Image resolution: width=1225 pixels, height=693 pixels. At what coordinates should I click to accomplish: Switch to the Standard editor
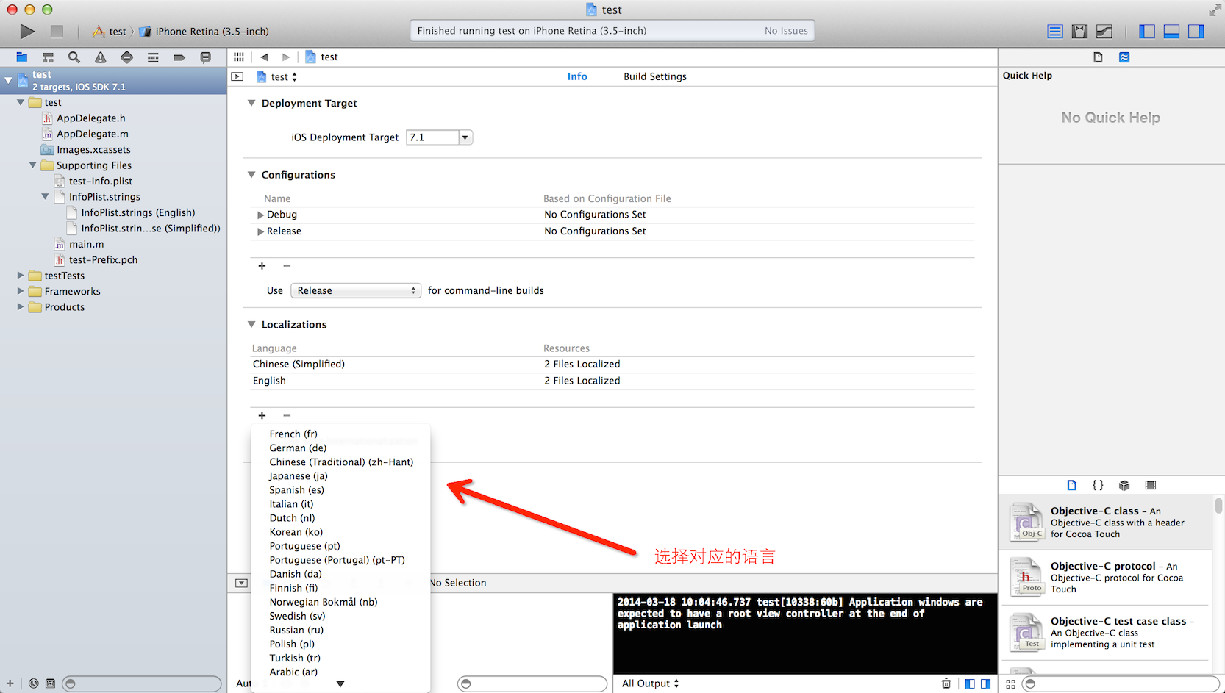click(x=1055, y=31)
